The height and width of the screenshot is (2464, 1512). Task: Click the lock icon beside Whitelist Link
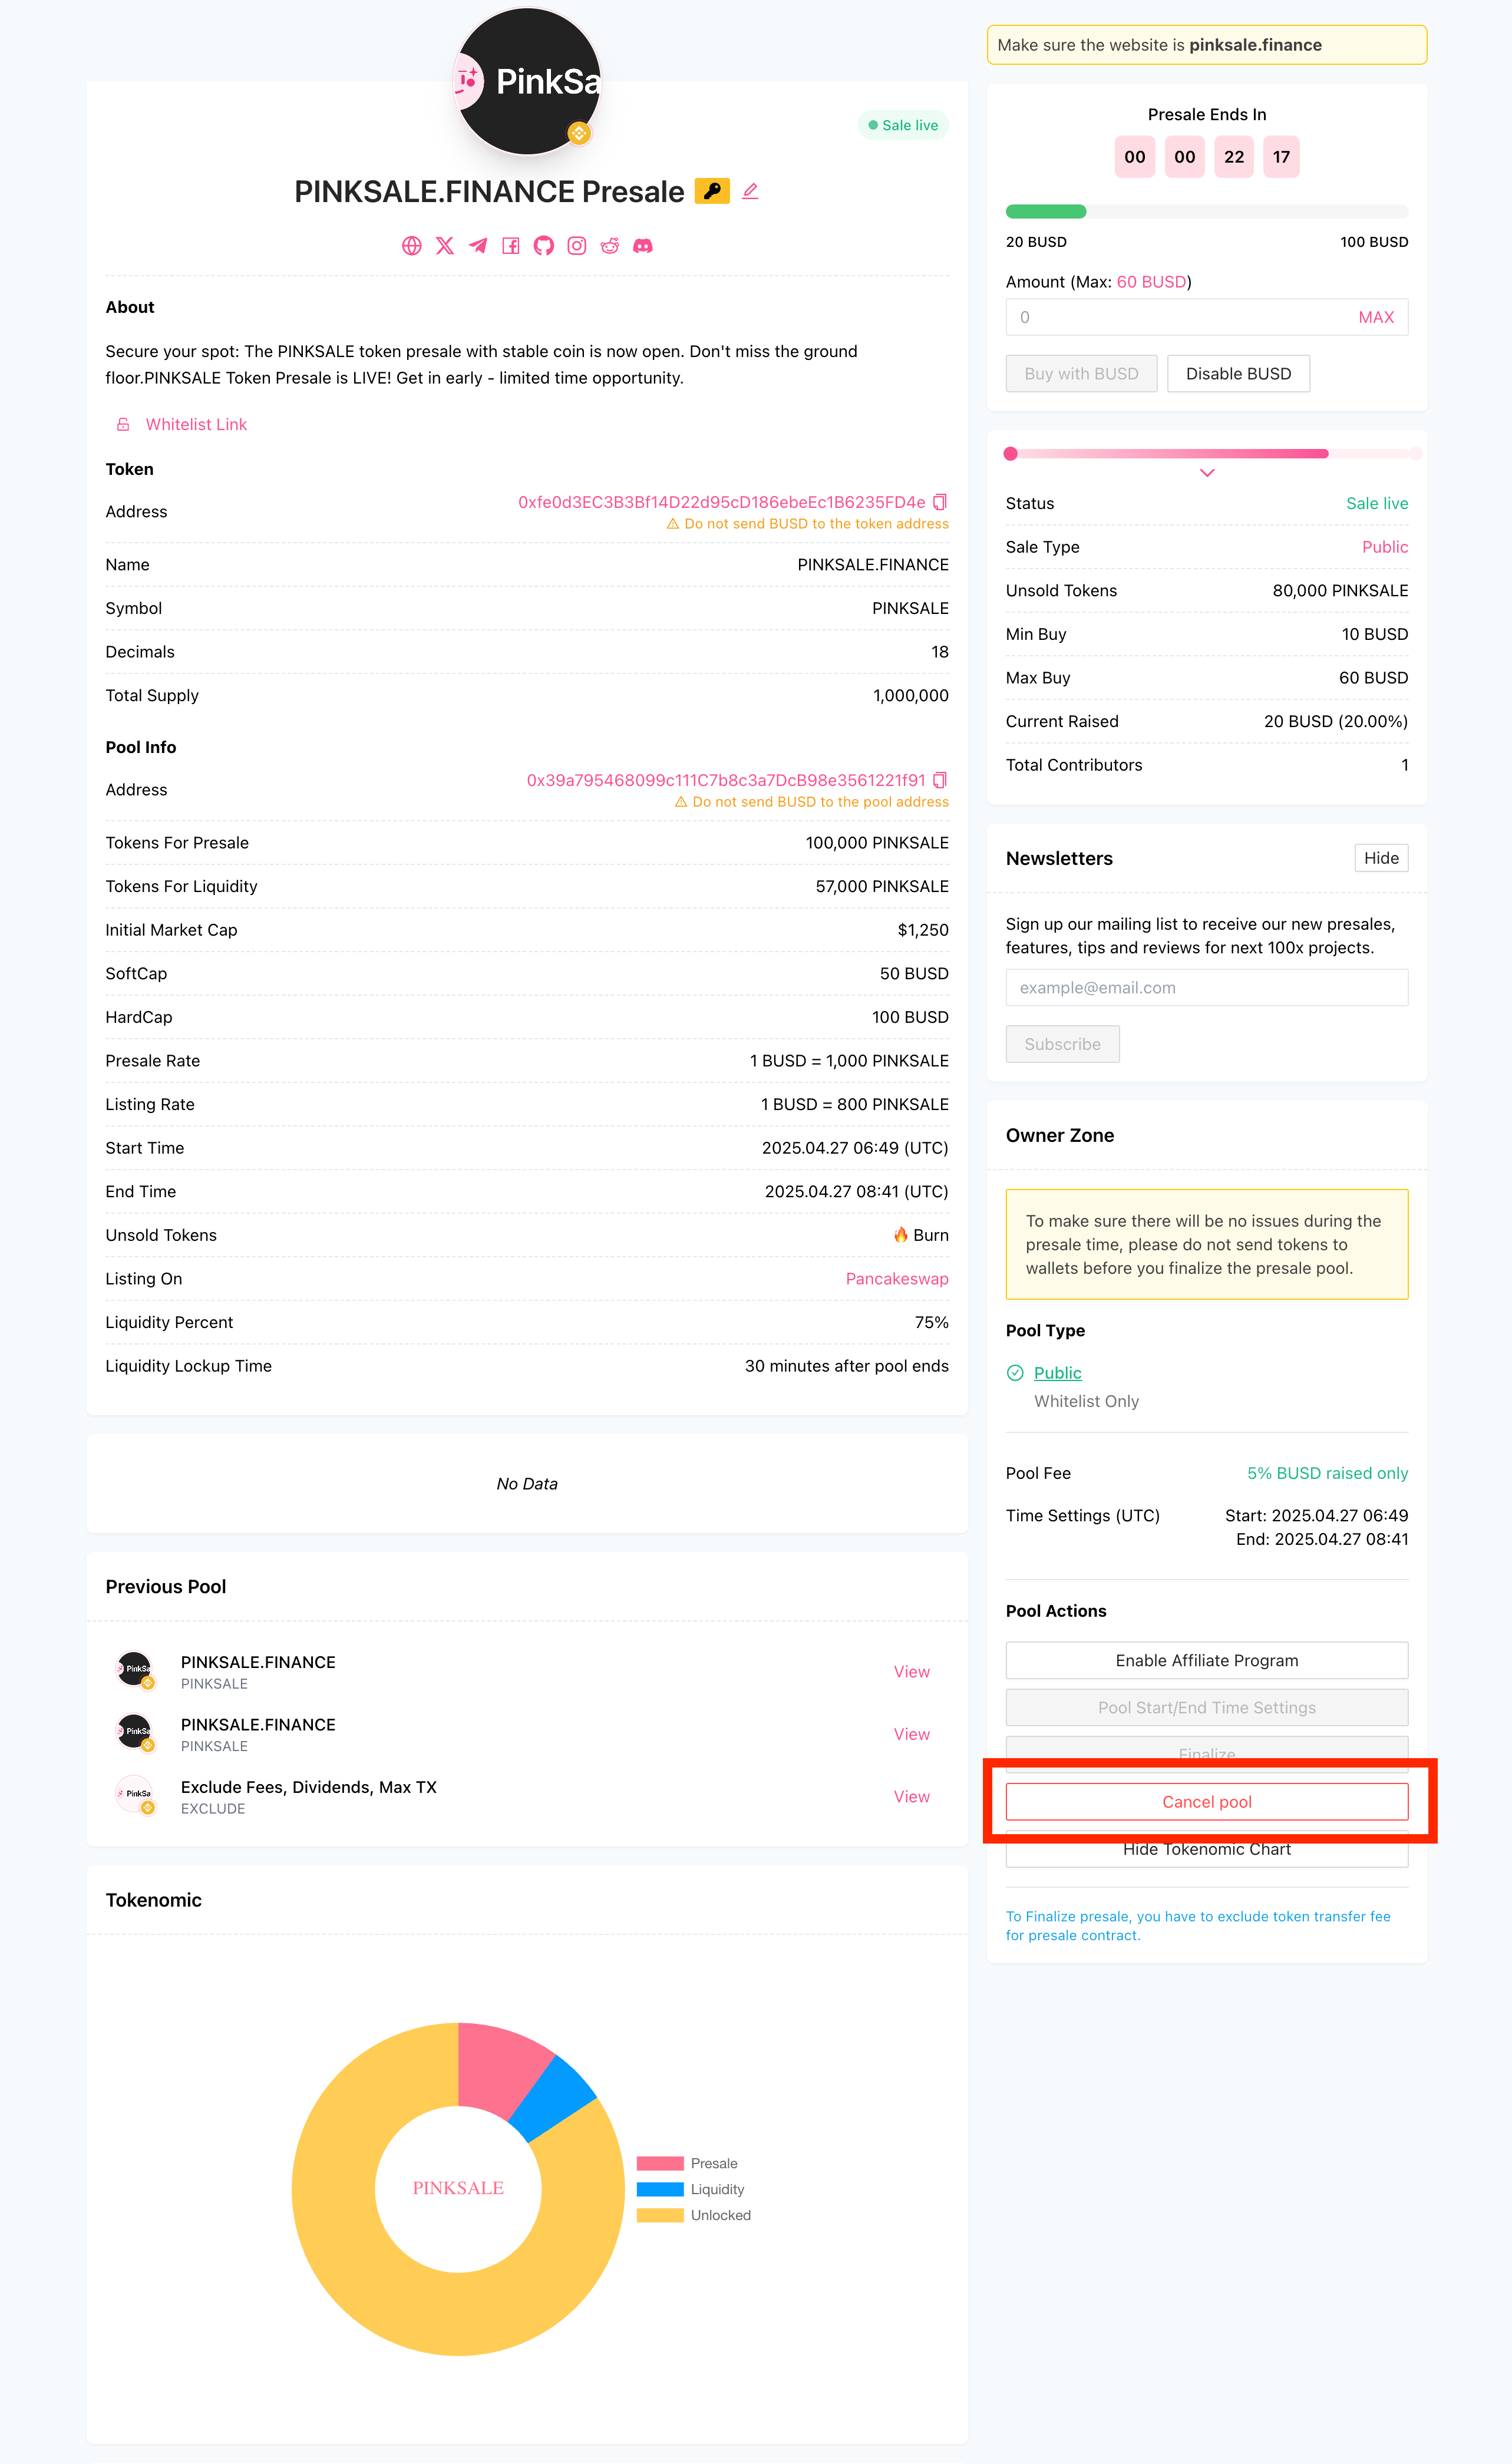coord(123,425)
